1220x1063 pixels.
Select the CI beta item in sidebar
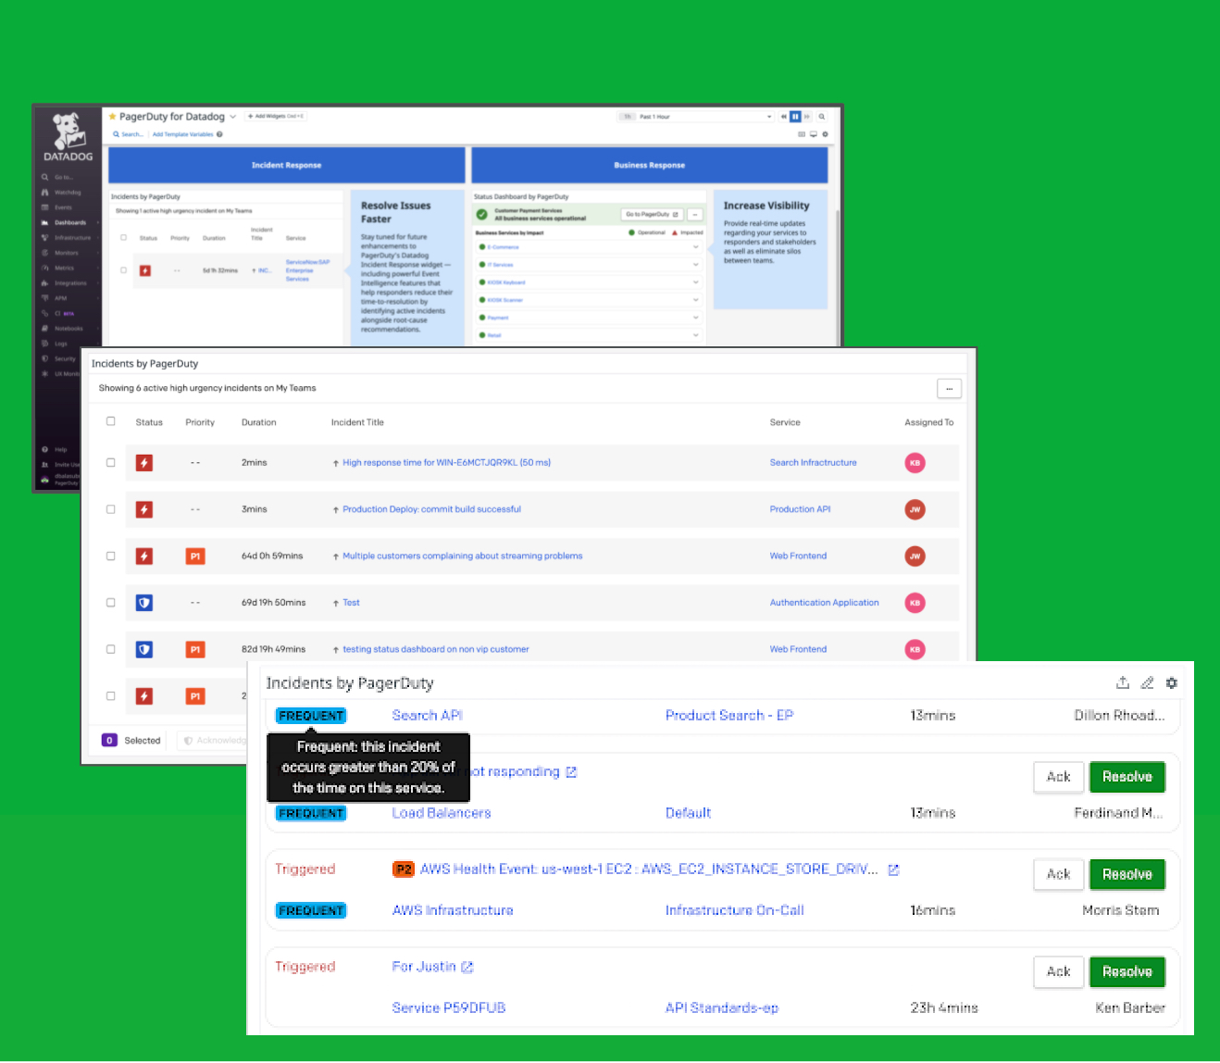pos(64,313)
